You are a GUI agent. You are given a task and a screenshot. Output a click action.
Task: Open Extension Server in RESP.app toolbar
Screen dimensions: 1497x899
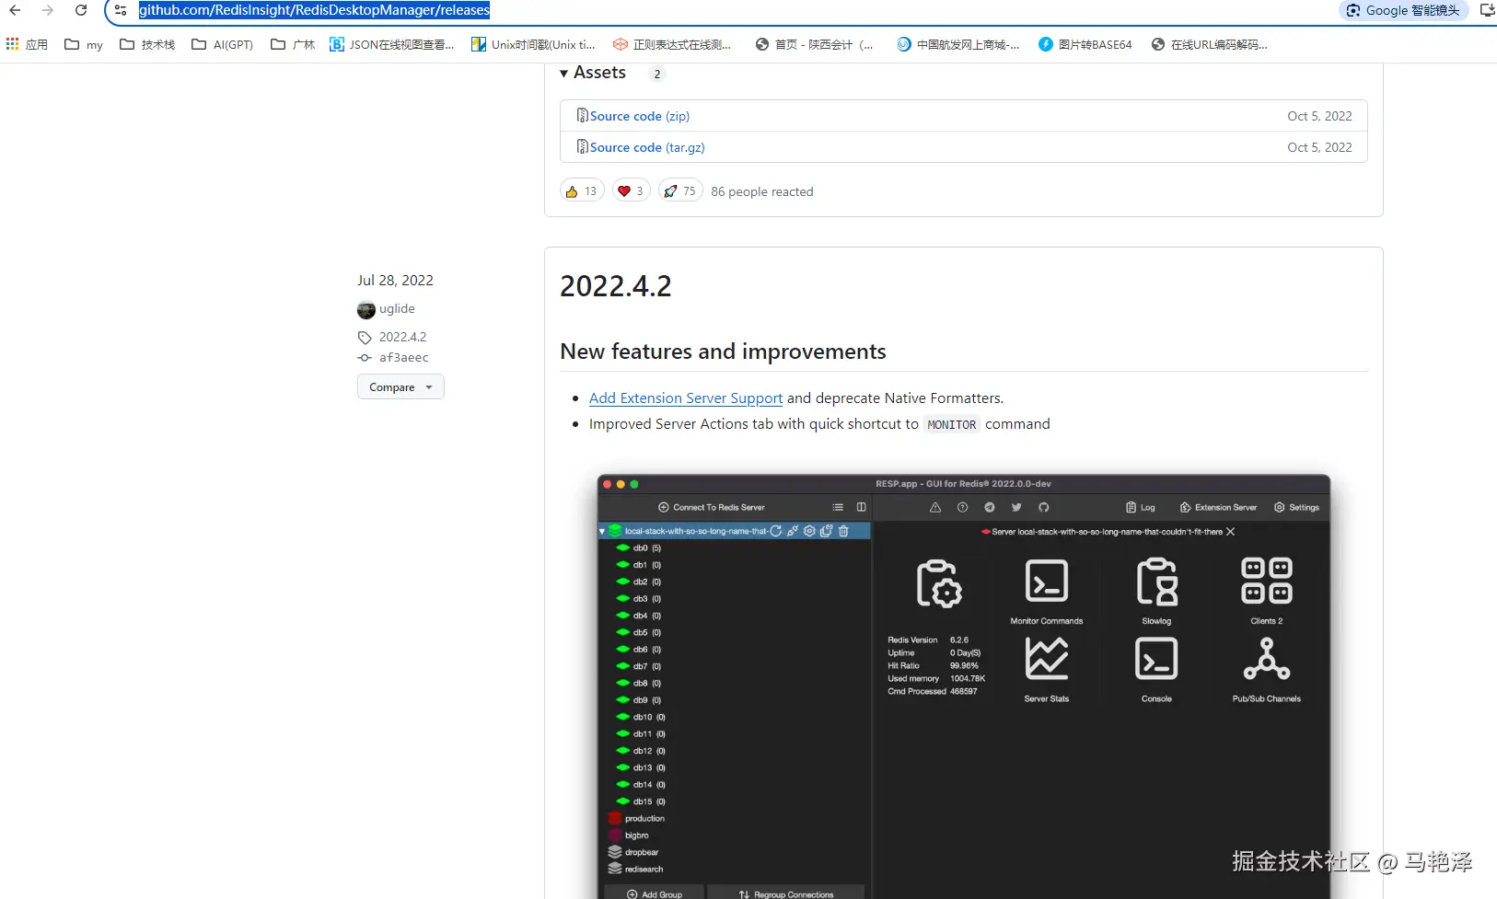tap(1218, 507)
